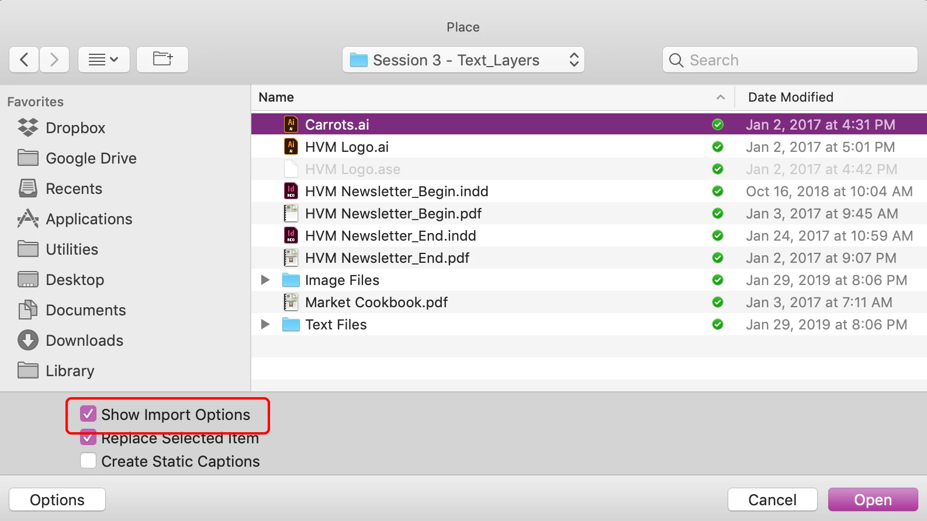Image resolution: width=927 pixels, height=521 pixels.
Task: Click the Jan 3, 2017 at 7:11 AM date
Action: 819,303
